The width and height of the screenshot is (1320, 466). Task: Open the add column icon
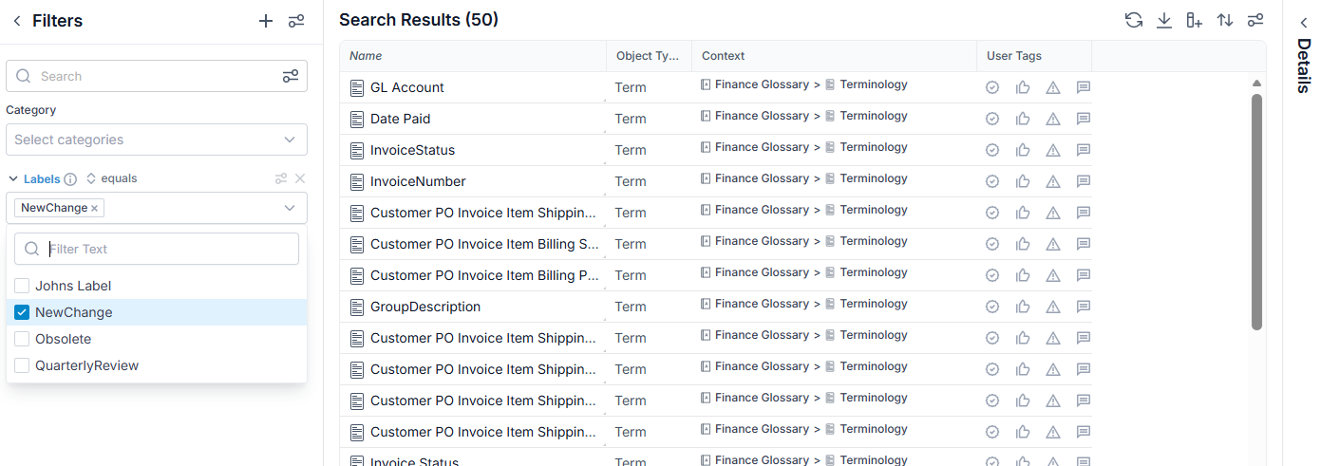[x=1195, y=20]
